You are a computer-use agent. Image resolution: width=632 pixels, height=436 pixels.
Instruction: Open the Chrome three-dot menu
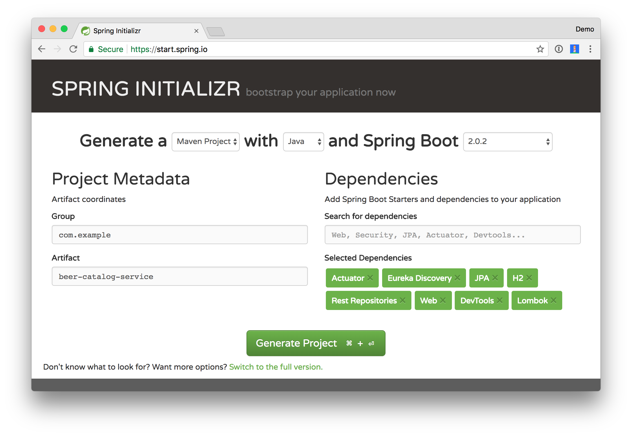[x=590, y=49]
